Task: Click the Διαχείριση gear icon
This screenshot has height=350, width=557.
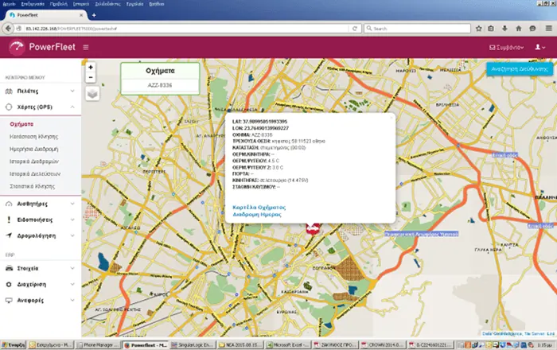Action: click(9, 284)
